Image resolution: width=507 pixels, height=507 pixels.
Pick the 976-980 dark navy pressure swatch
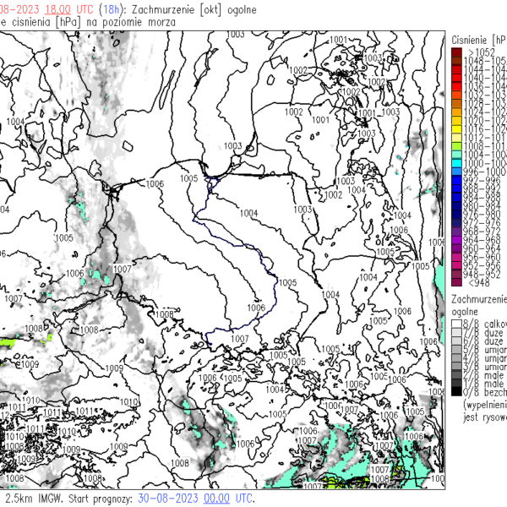point(457,213)
